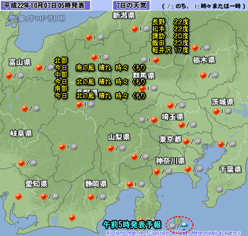Click the 松本 22度 temperature row

click(x=170, y=29)
